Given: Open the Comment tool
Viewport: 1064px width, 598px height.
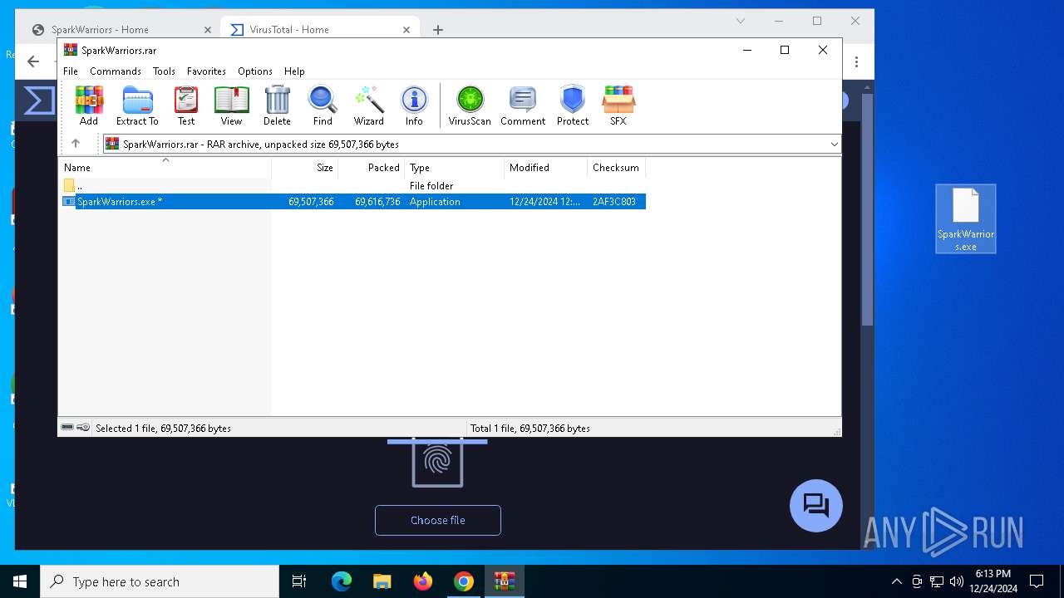Looking at the screenshot, I should (523, 105).
